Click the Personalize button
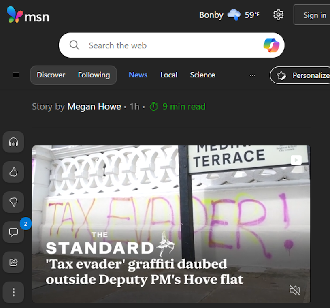The height and width of the screenshot is (308, 330). click(x=300, y=75)
